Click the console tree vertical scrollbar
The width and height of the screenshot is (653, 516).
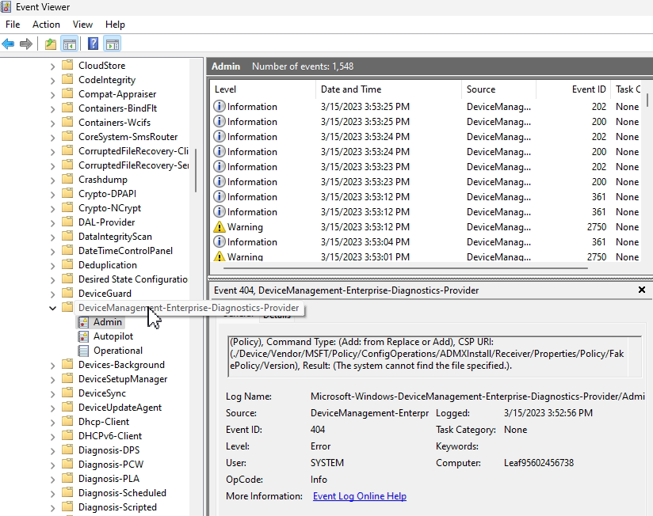point(196,170)
